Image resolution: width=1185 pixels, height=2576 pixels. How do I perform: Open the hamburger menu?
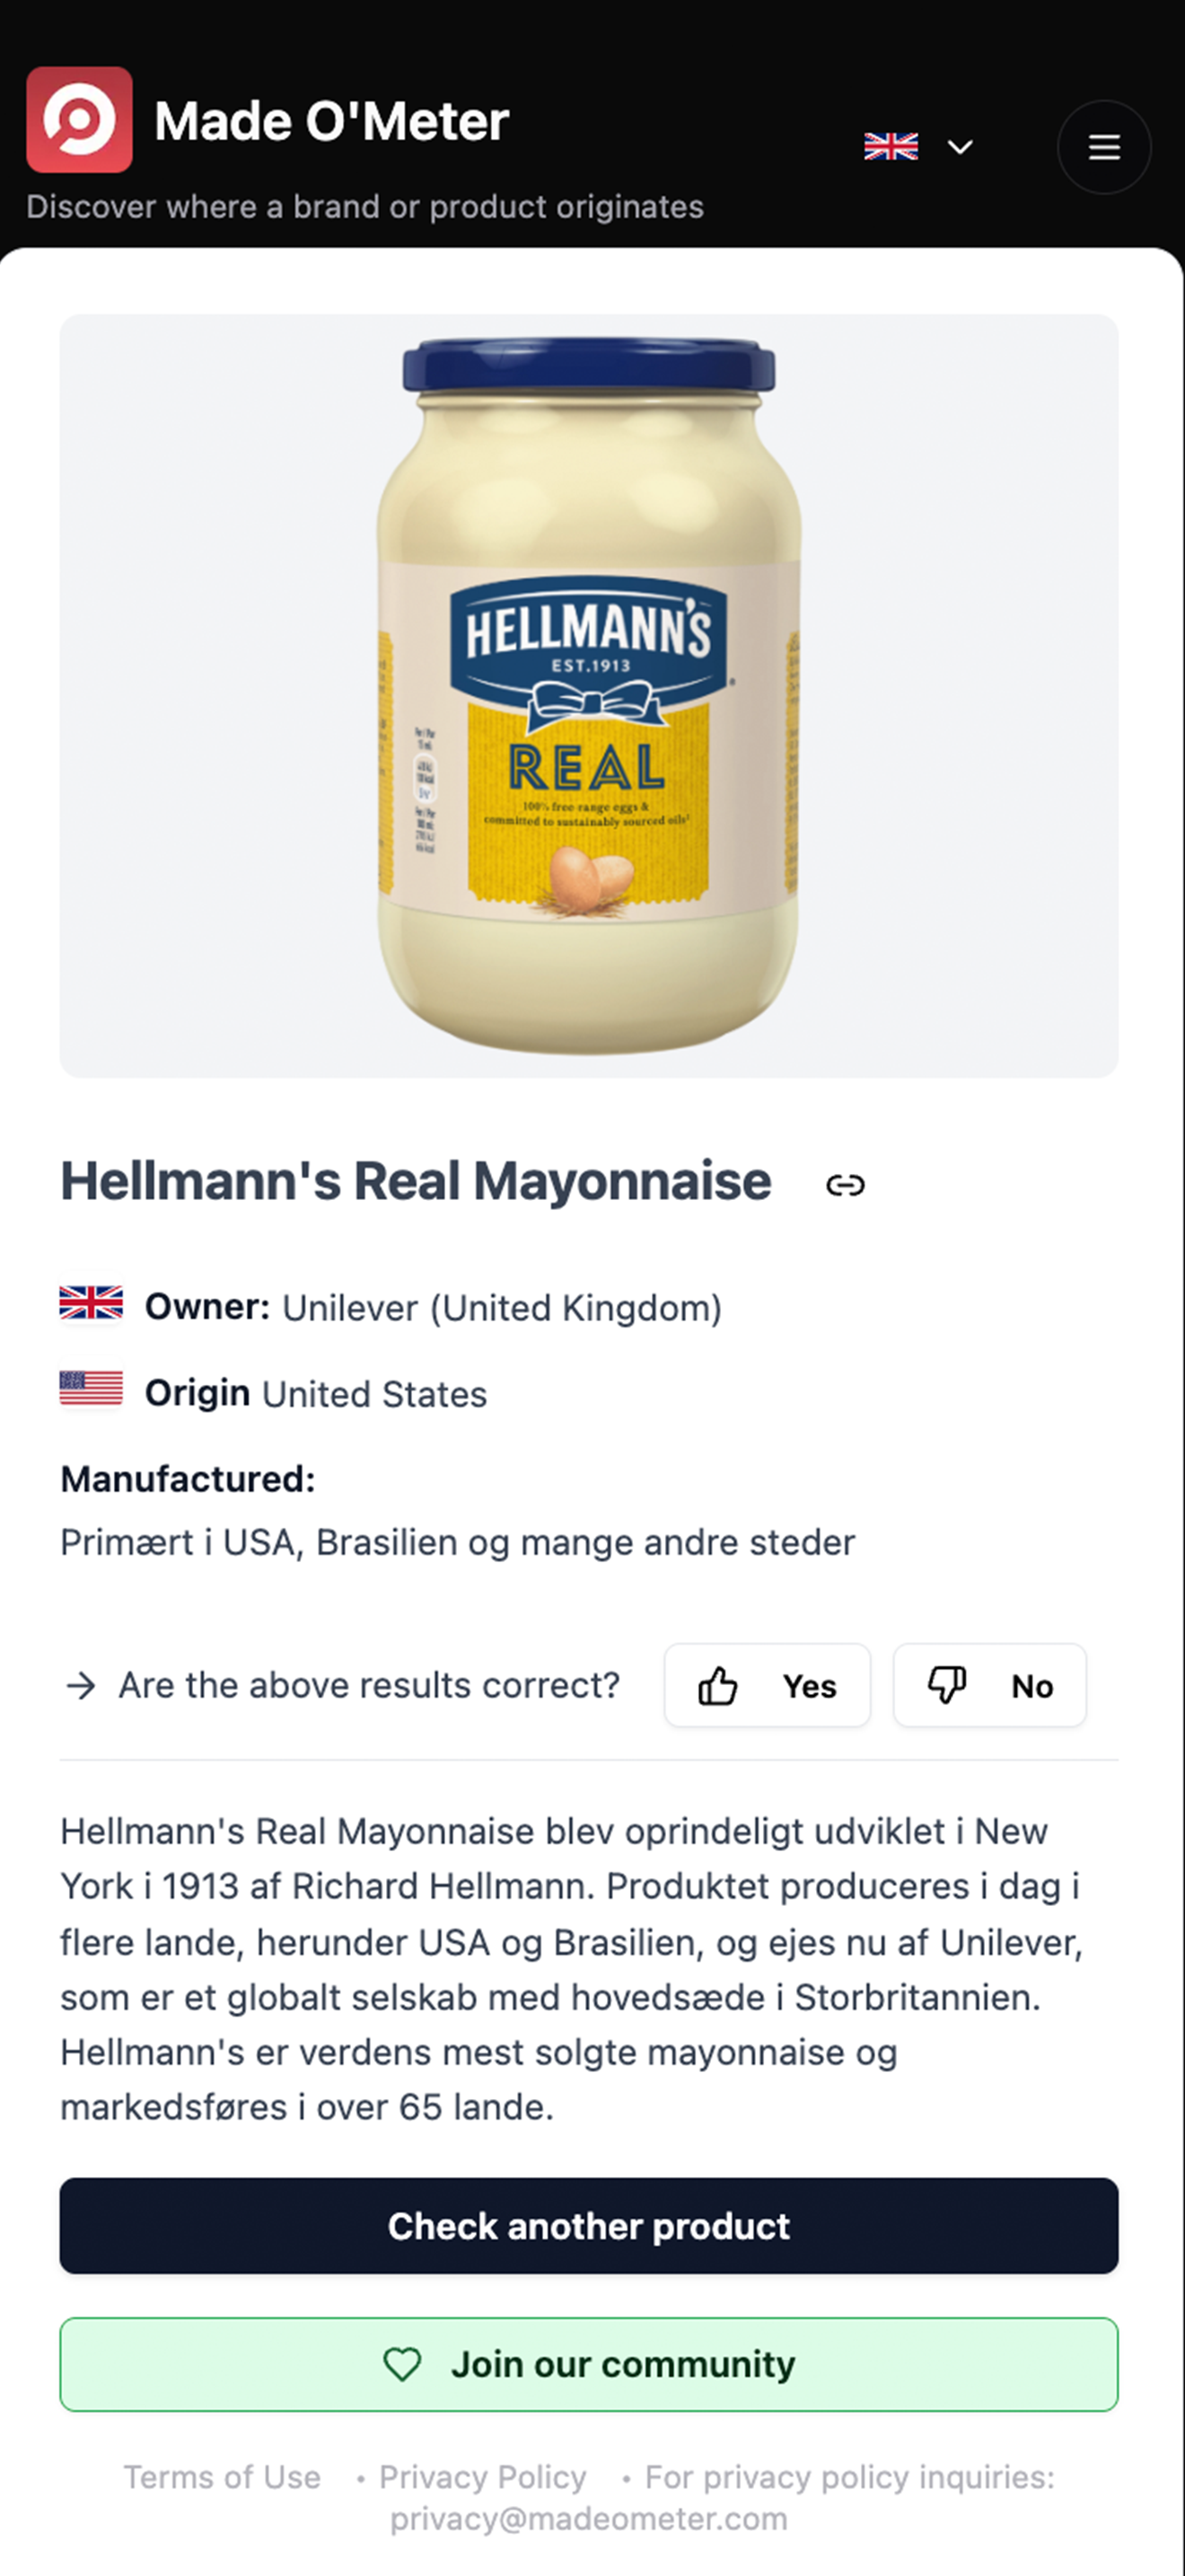click(x=1103, y=148)
